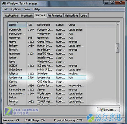The height and width of the screenshot is (124, 127).
Task: Click the 'Intel(R) Ma...' description cell
Action: 45,54
